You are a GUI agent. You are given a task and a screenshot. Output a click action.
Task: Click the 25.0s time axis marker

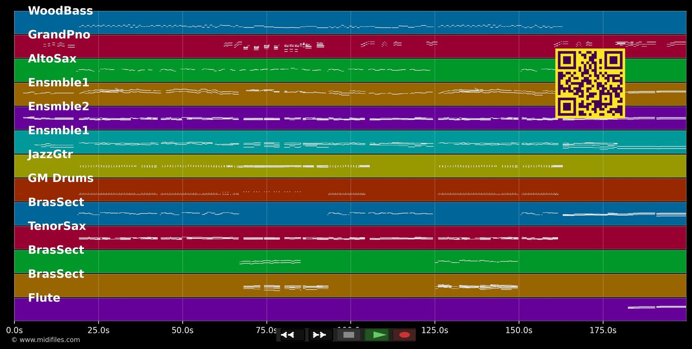[x=98, y=331]
